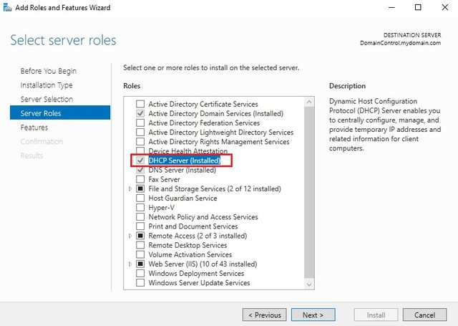Tick Network Policy and Access Services
Viewport: 458px width, 326px height.
tap(140, 217)
